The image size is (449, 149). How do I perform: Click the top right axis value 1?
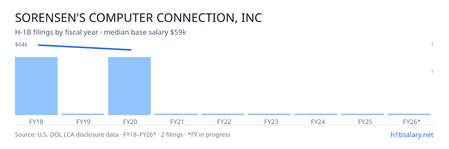click(432, 45)
